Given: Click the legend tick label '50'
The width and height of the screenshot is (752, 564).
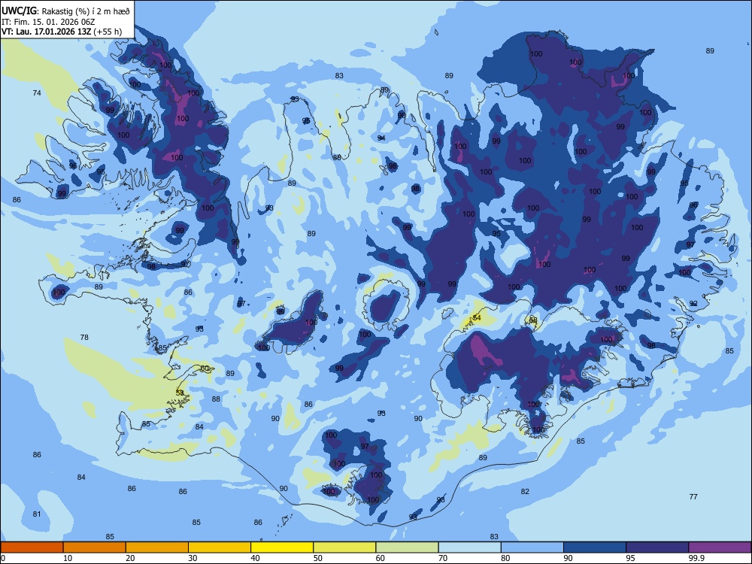Looking at the screenshot, I should pos(318,558).
